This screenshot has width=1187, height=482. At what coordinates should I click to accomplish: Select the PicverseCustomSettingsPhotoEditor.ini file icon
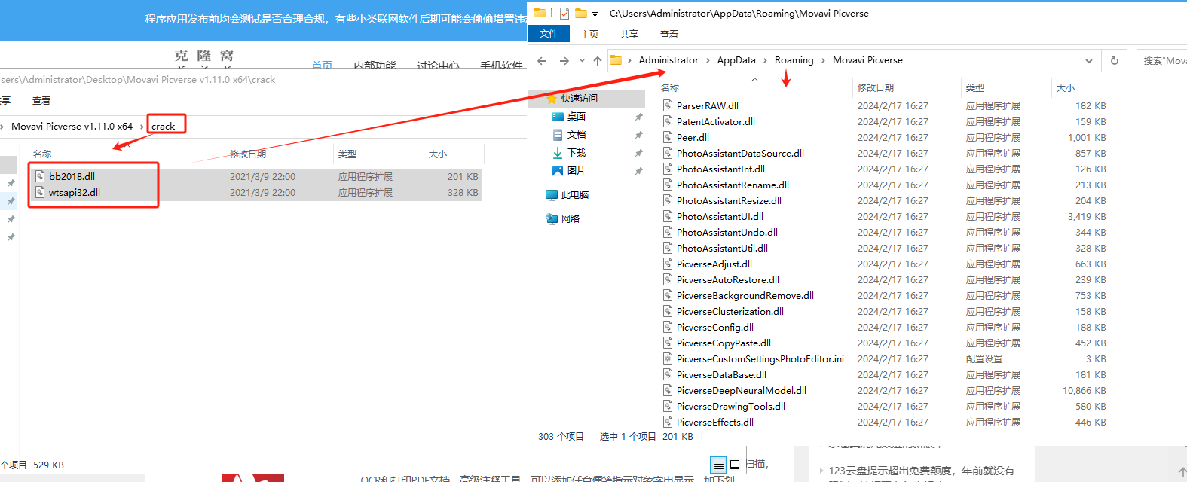[x=668, y=358]
